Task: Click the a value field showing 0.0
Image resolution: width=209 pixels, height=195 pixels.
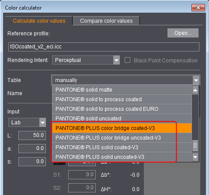Action: (32, 148)
